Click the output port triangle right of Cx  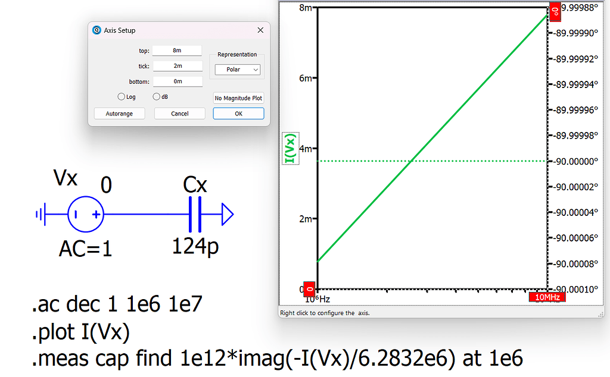[x=226, y=214]
